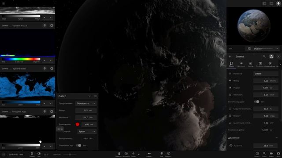Toggle the Расчётный радиус switch
The image size is (282, 158).
[256, 102]
